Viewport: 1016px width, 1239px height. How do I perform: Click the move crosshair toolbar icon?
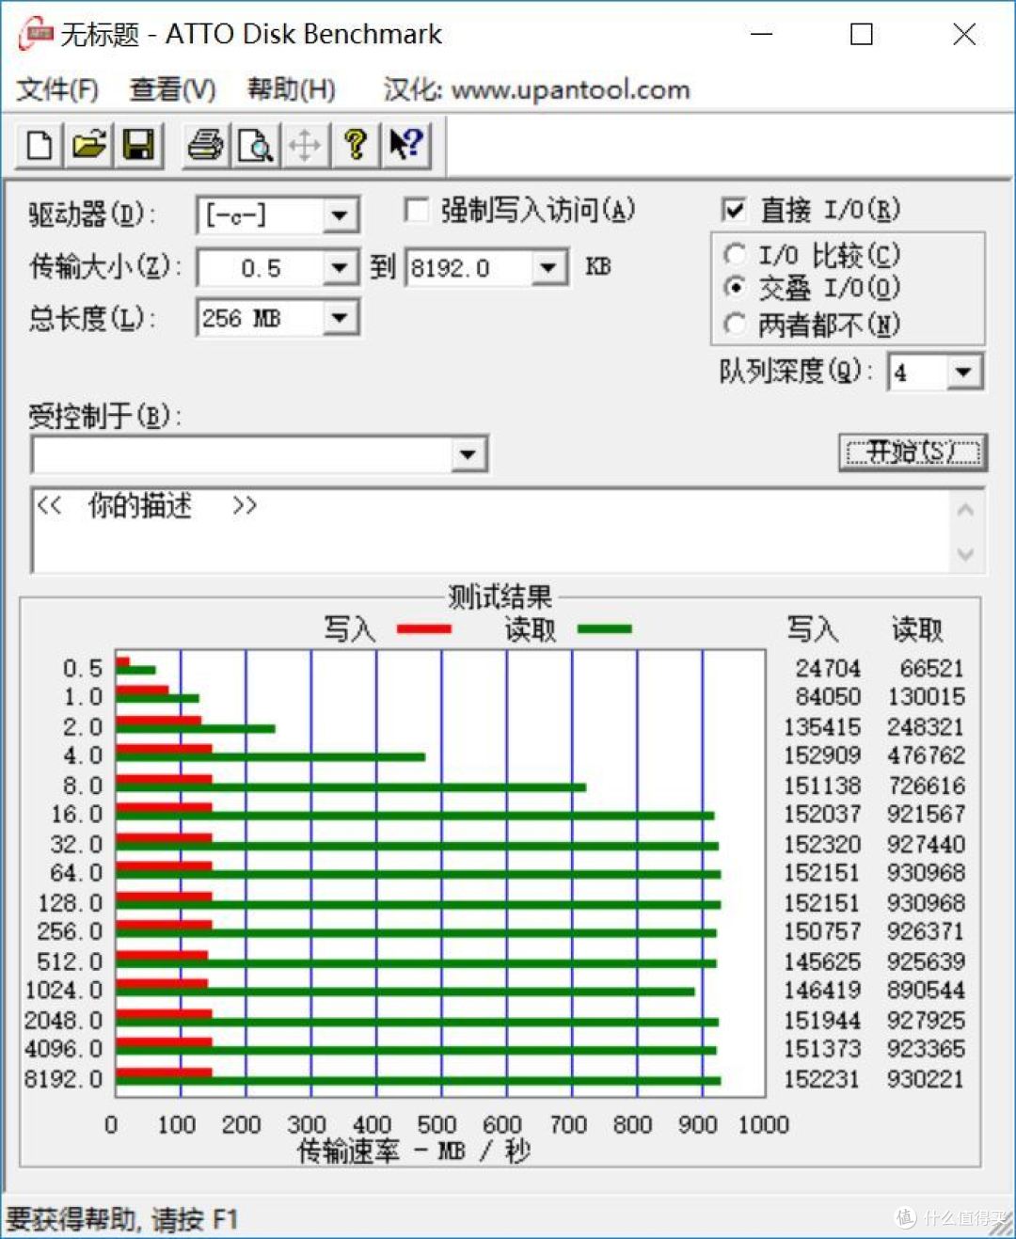click(305, 146)
